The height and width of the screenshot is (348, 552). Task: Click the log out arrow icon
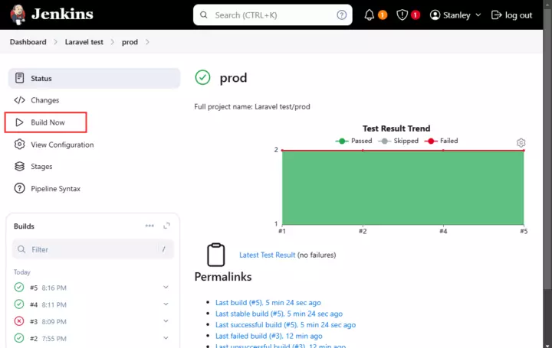coord(496,15)
